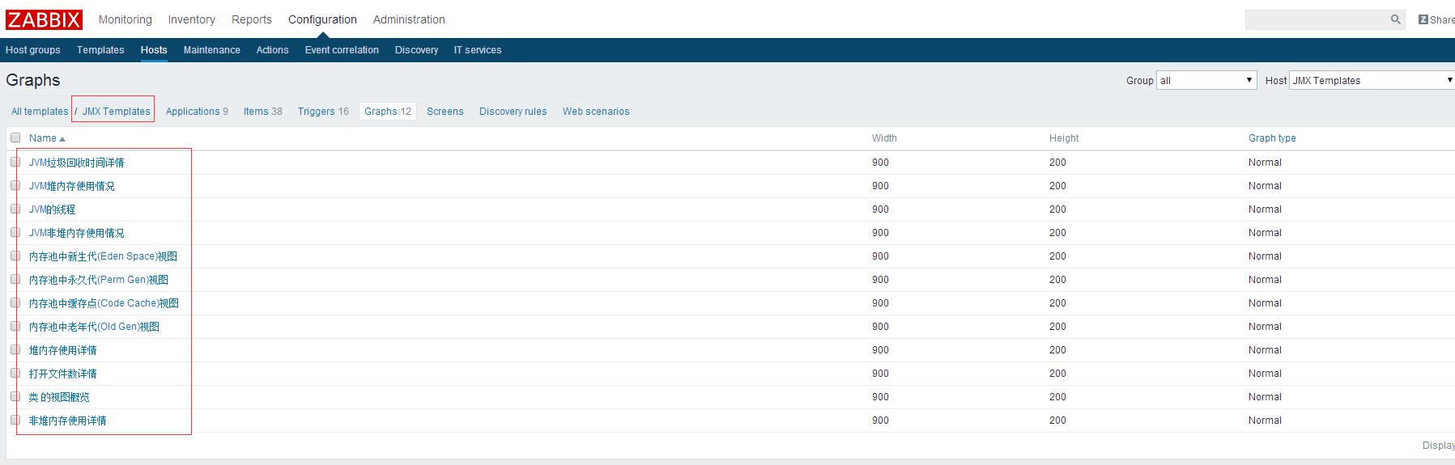Click the Height column header text
The image size is (1455, 465).
1064,138
